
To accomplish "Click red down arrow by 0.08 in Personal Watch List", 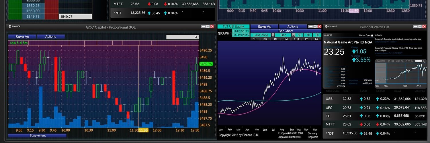I will click(x=361, y=124).
